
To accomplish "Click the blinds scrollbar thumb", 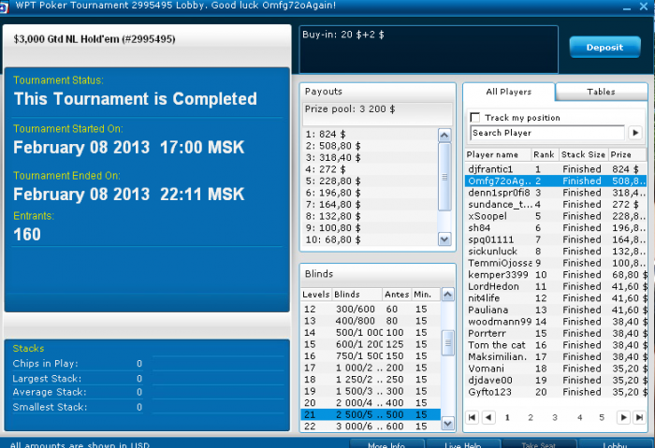I will [448, 343].
